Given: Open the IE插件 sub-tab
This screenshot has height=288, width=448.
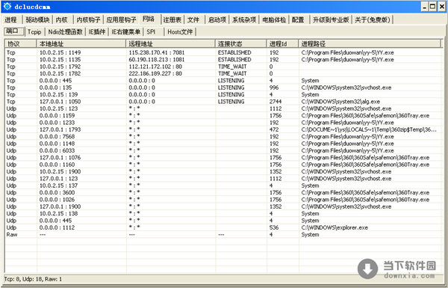Looking at the screenshot, I should point(97,31).
